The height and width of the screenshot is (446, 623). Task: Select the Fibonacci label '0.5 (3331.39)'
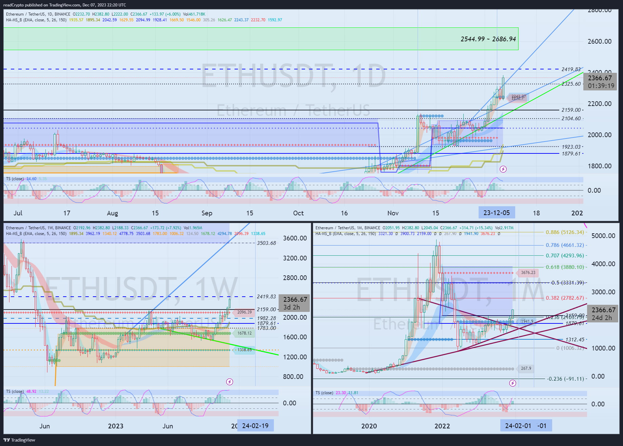568,283
